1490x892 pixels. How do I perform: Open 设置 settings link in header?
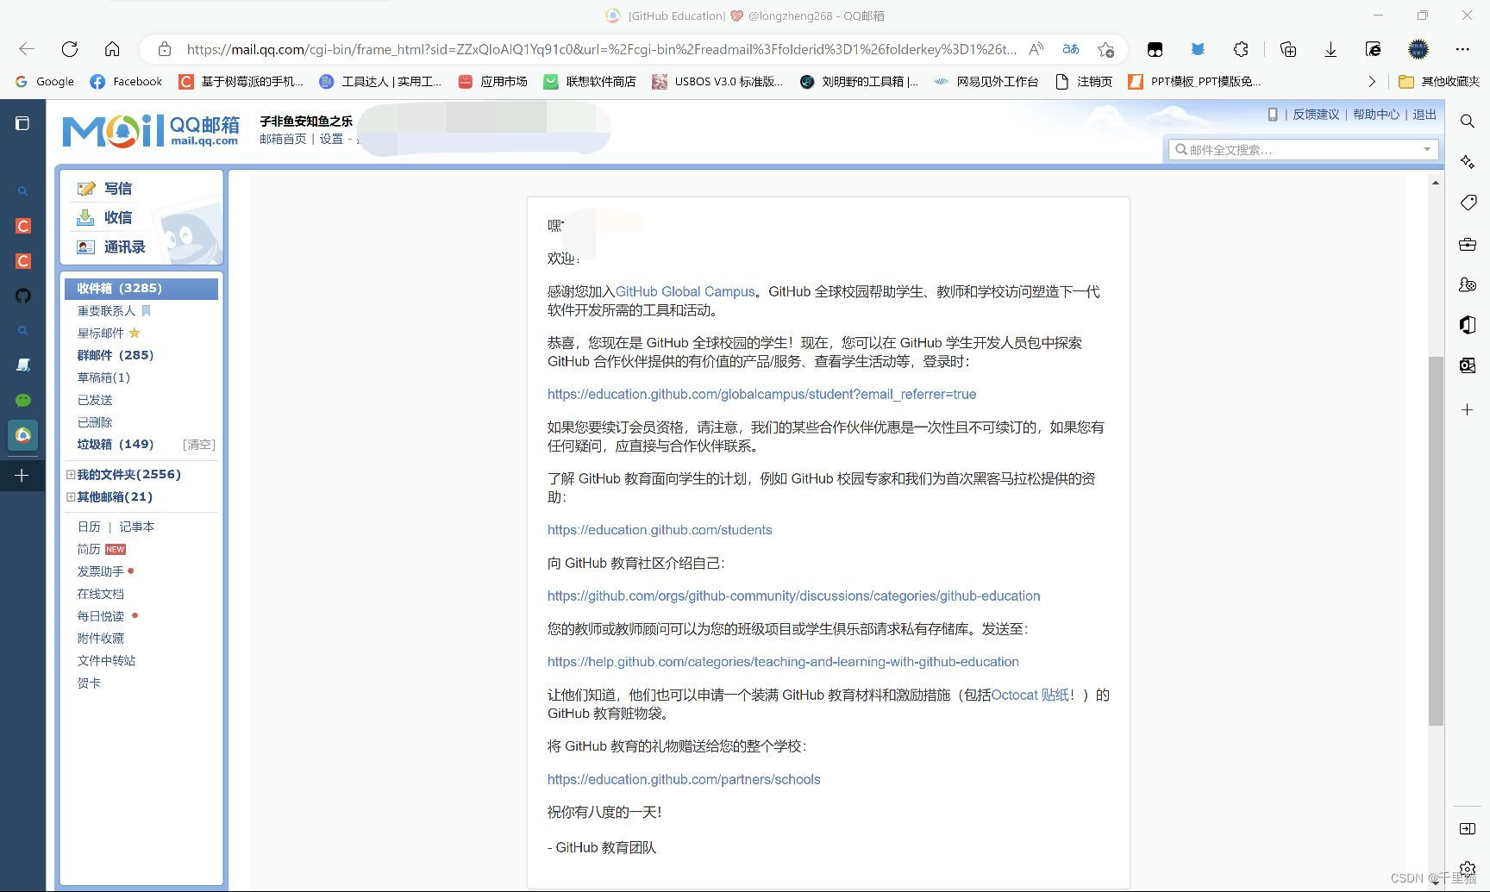point(331,139)
